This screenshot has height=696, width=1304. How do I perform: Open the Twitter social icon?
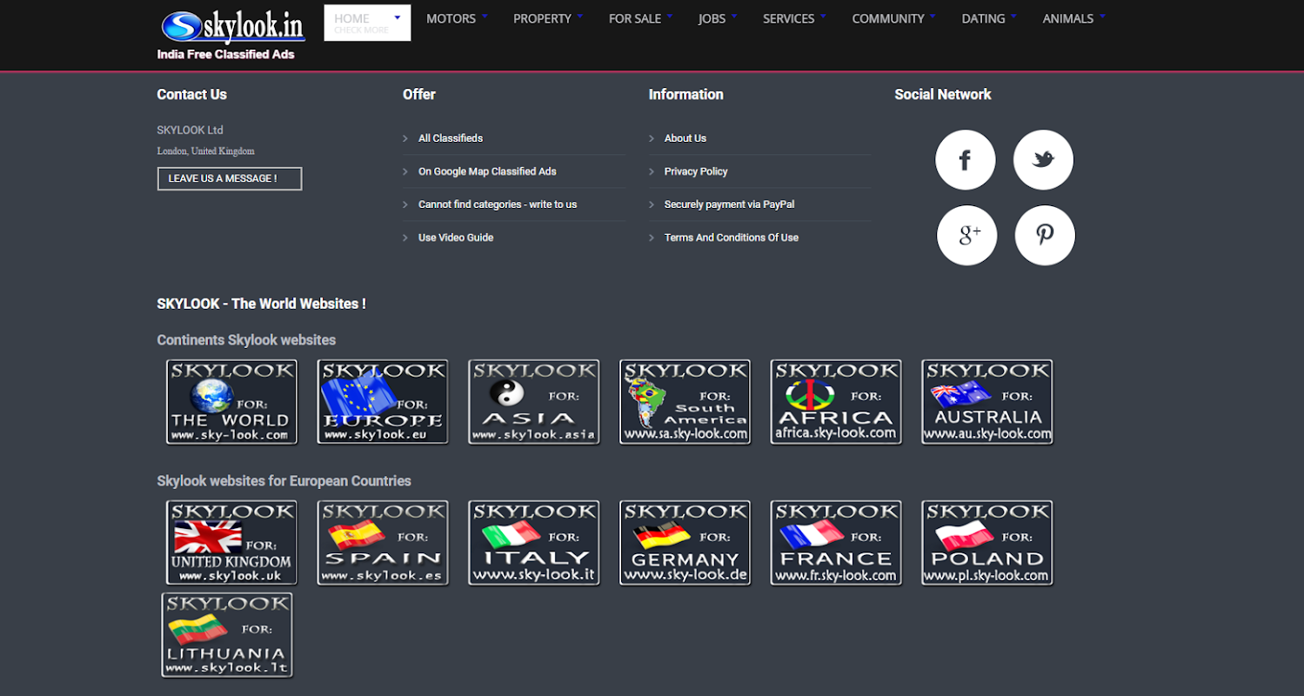1043,160
